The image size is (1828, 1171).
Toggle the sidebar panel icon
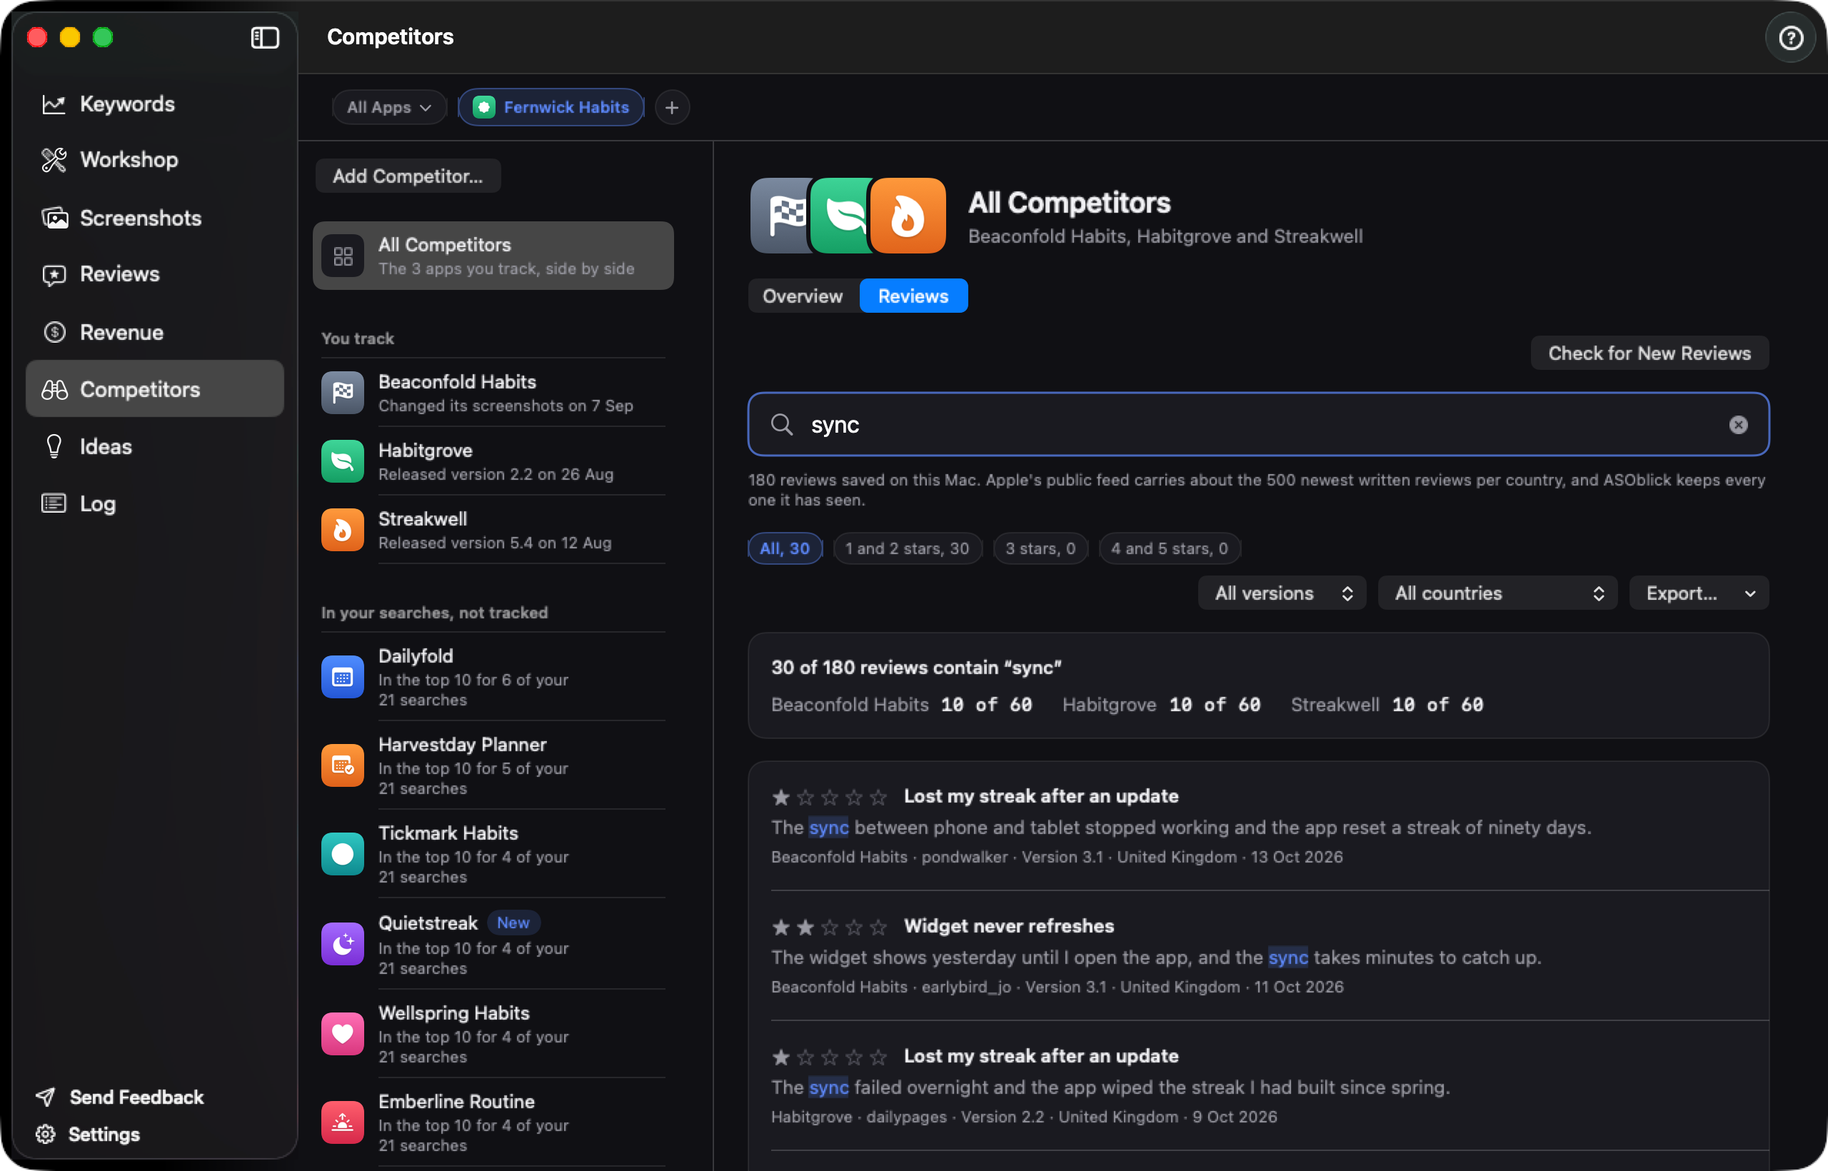coord(265,37)
